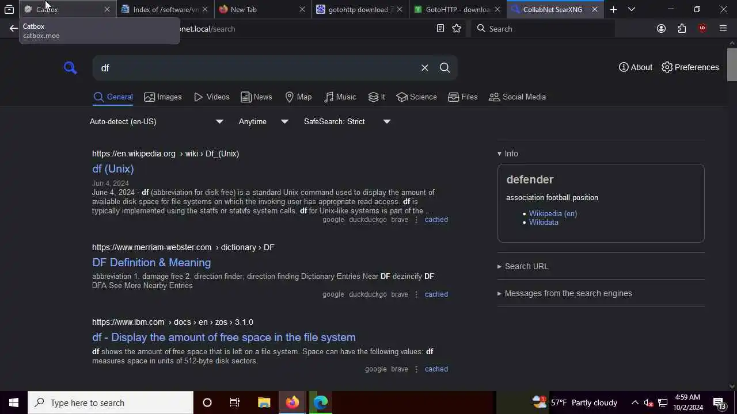Viewport: 737px width, 414px height.
Task: Clear the search query with the X icon
Action: click(425, 68)
